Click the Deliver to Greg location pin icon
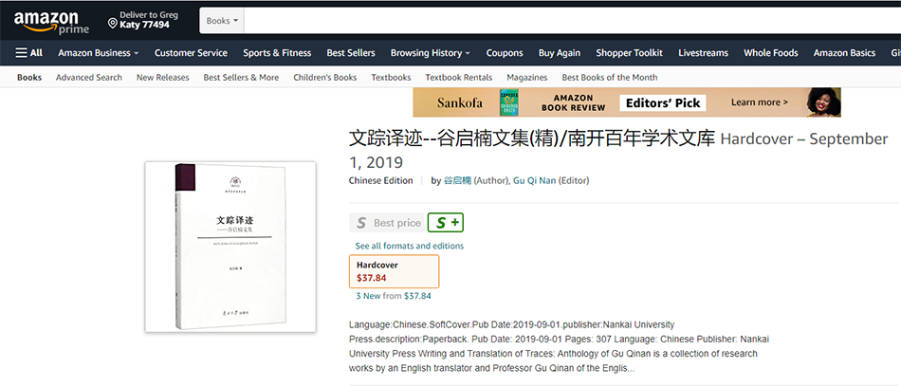The width and height of the screenshot is (901, 387). point(113,24)
